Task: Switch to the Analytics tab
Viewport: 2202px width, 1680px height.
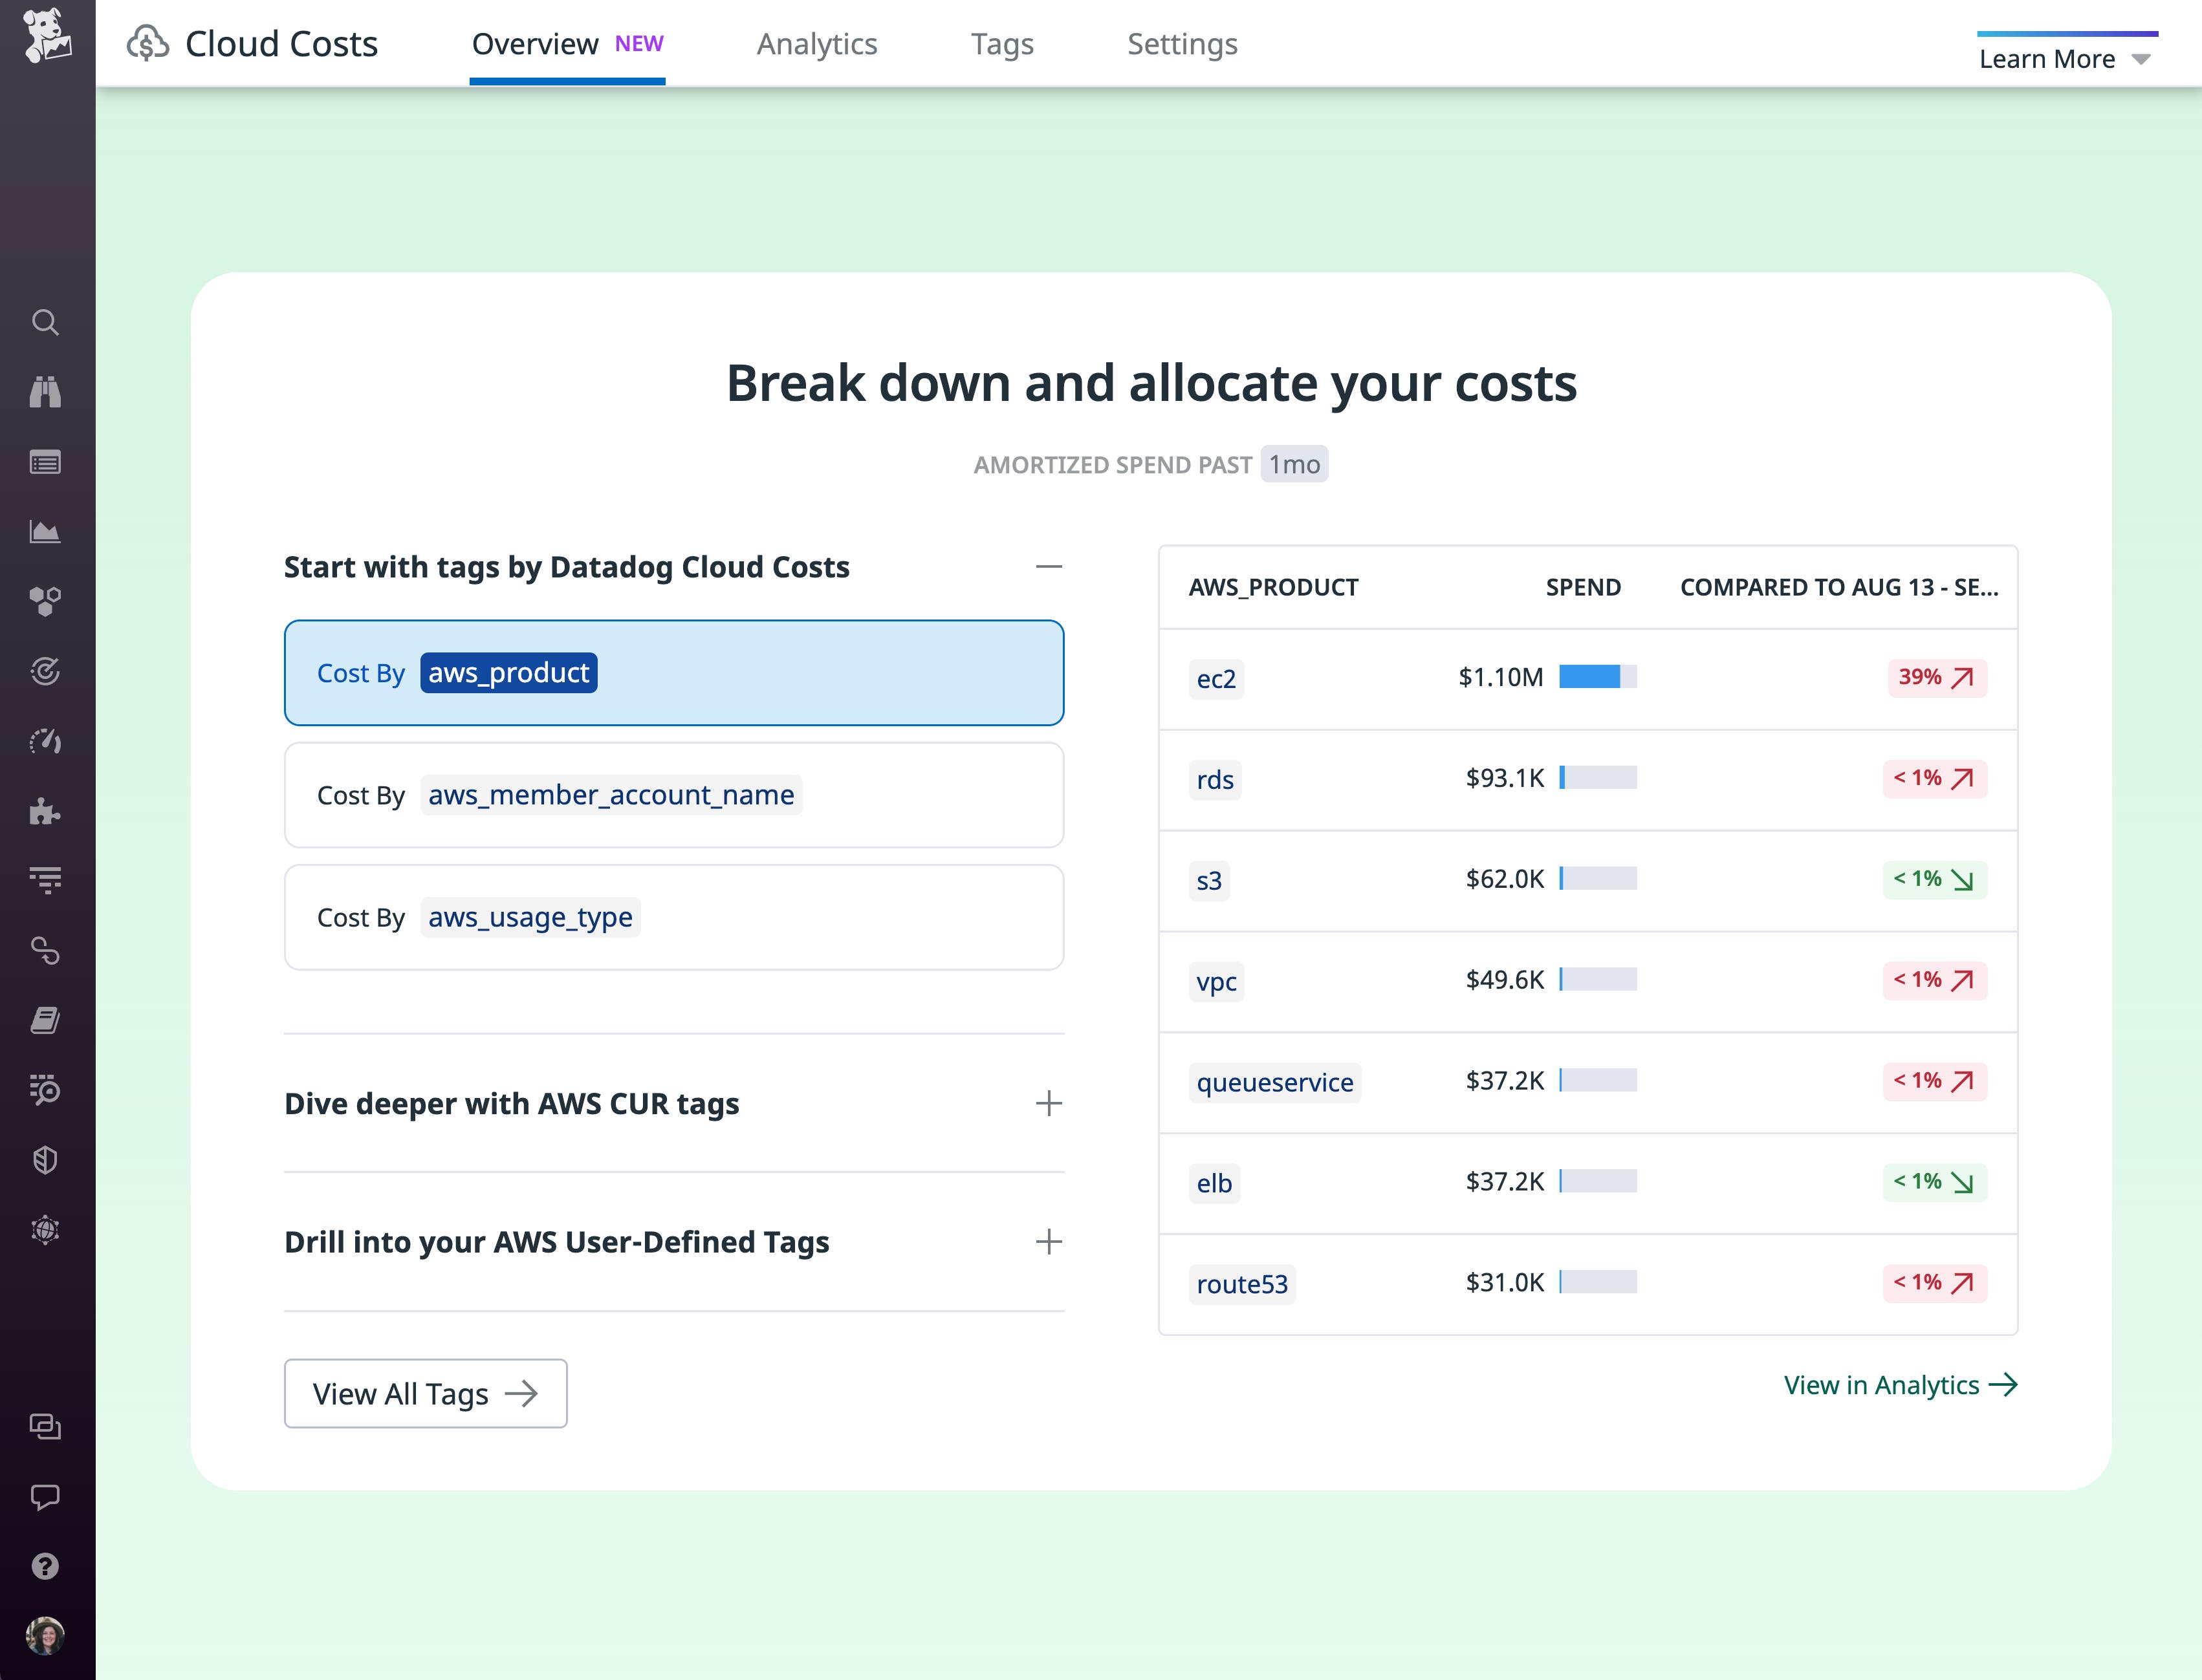Action: tap(816, 44)
